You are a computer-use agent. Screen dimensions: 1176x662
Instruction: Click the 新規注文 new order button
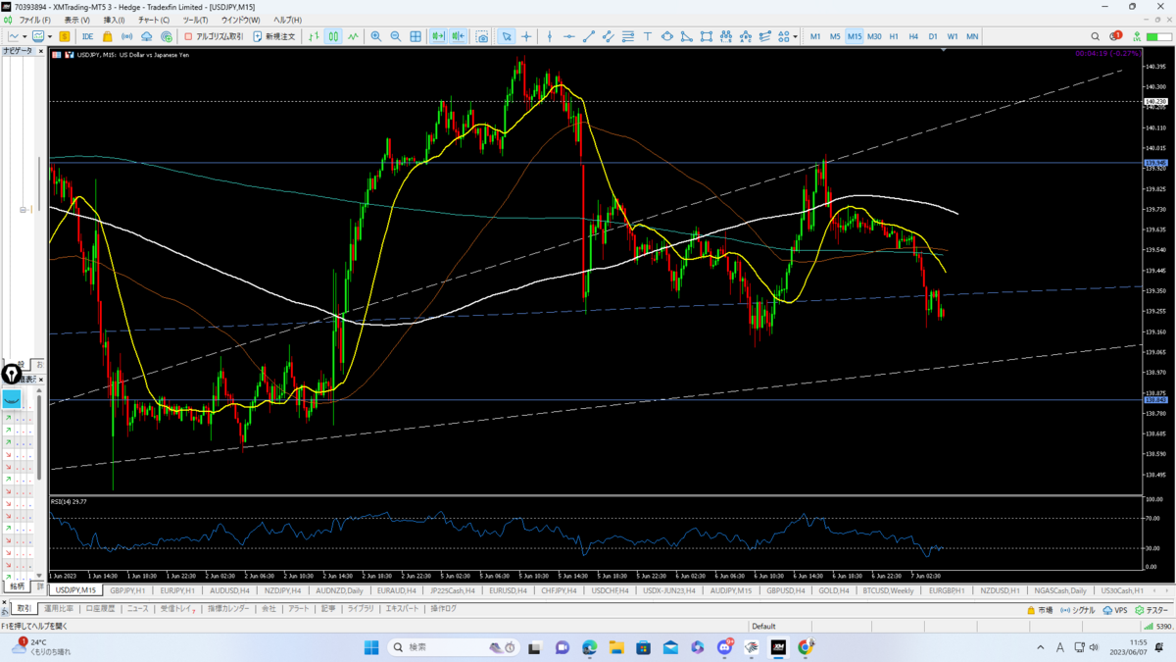click(273, 36)
